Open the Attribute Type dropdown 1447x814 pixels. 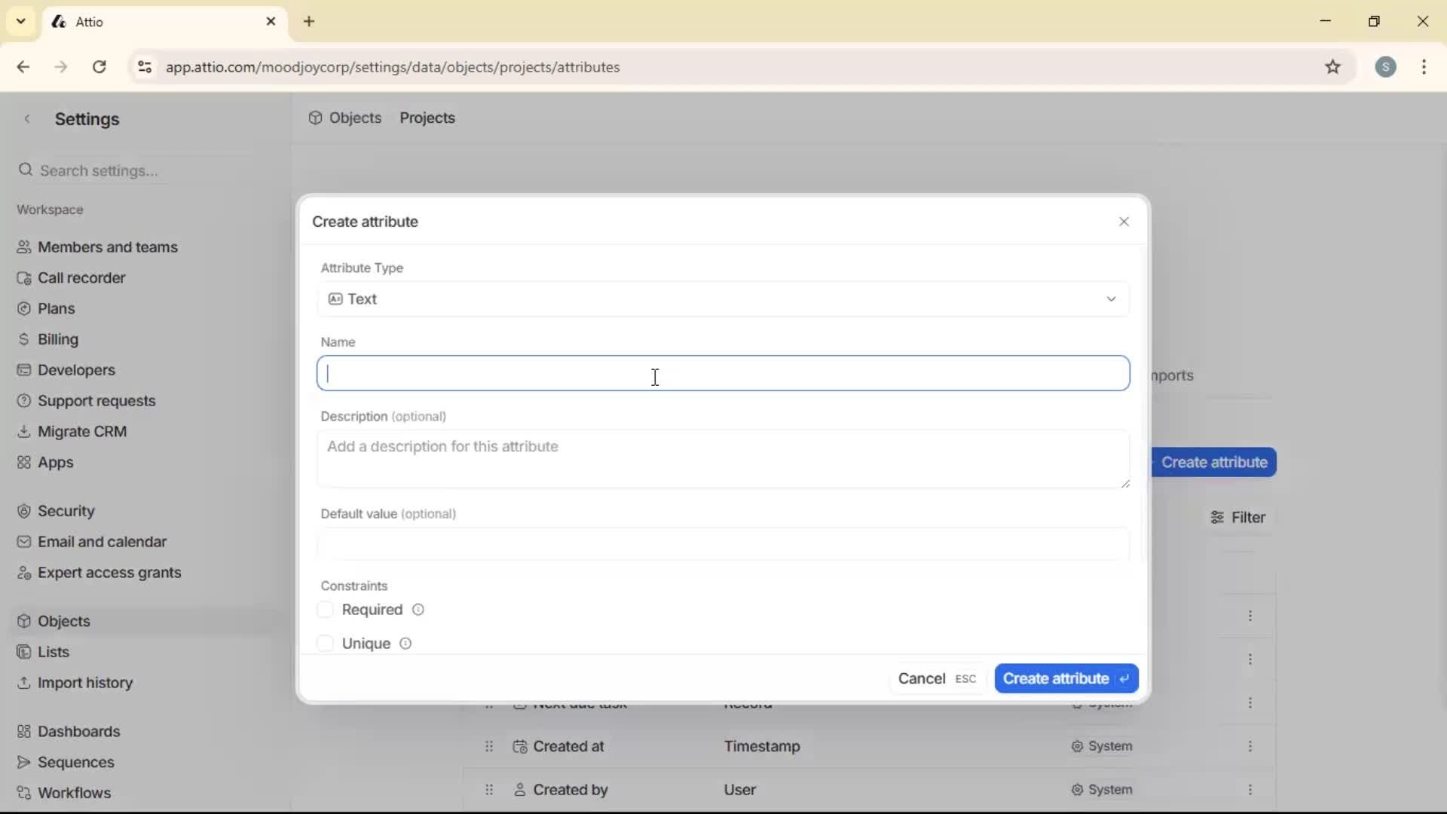tap(722, 298)
